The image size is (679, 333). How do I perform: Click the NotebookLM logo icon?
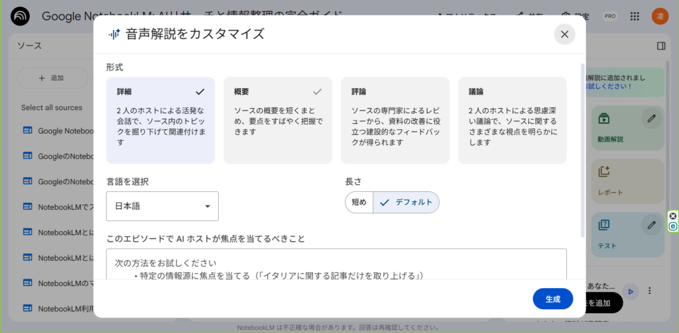pyautogui.click(x=21, y=17)
